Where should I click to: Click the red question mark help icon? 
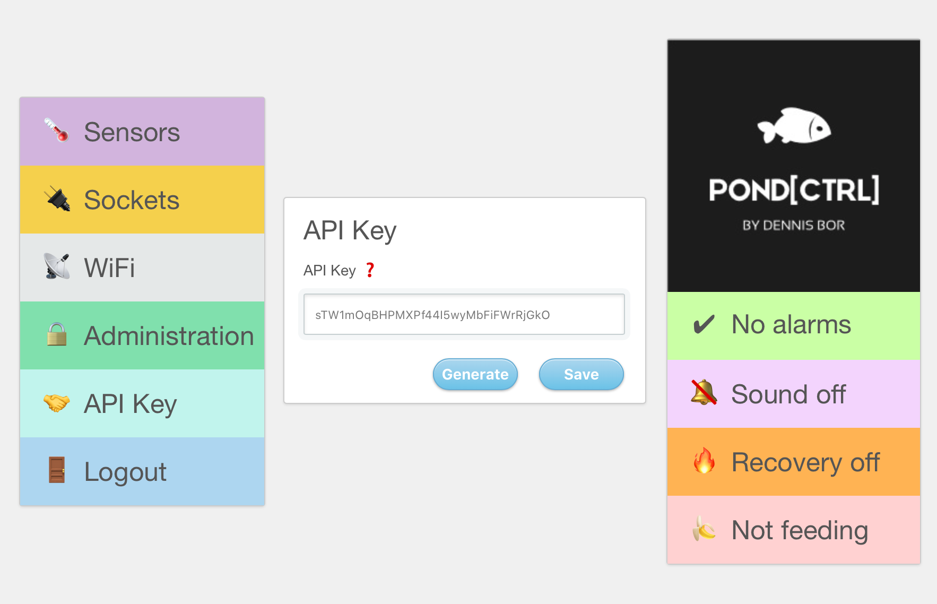point(370,270)
